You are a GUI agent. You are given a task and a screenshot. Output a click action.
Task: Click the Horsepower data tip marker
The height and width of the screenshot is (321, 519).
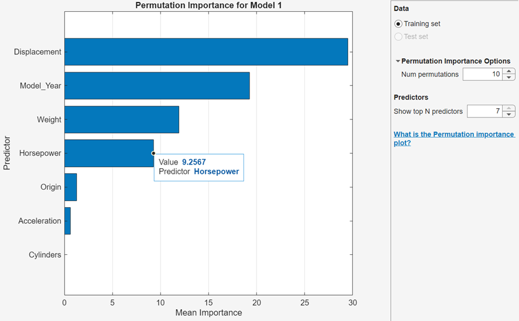[153, 153]
